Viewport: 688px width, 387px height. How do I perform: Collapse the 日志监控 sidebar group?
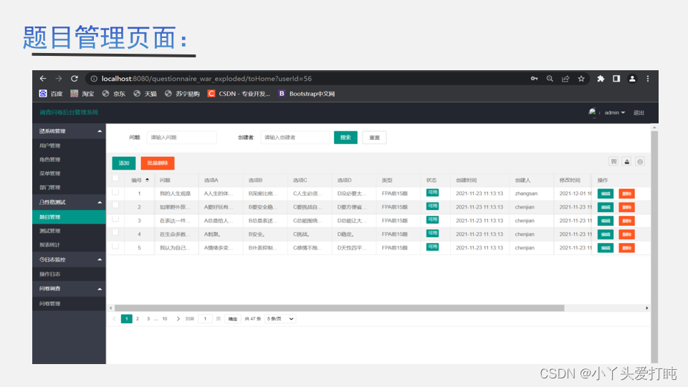(69, 259)
